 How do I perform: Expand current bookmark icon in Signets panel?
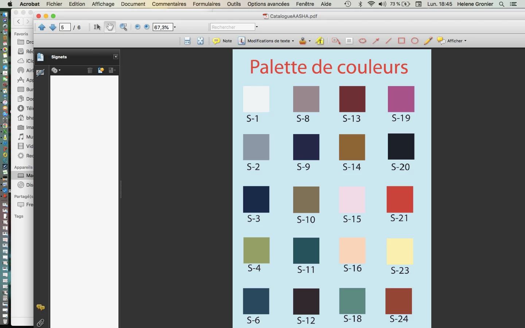[x=112, y=70]
